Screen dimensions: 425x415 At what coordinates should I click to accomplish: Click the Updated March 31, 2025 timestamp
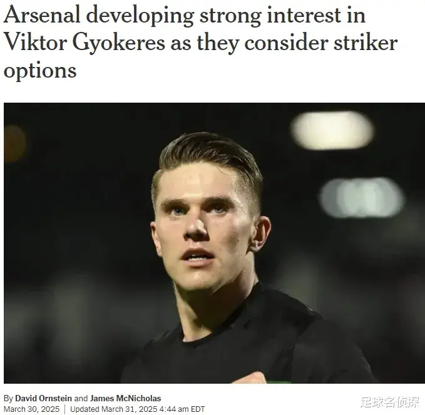(138, 409)
